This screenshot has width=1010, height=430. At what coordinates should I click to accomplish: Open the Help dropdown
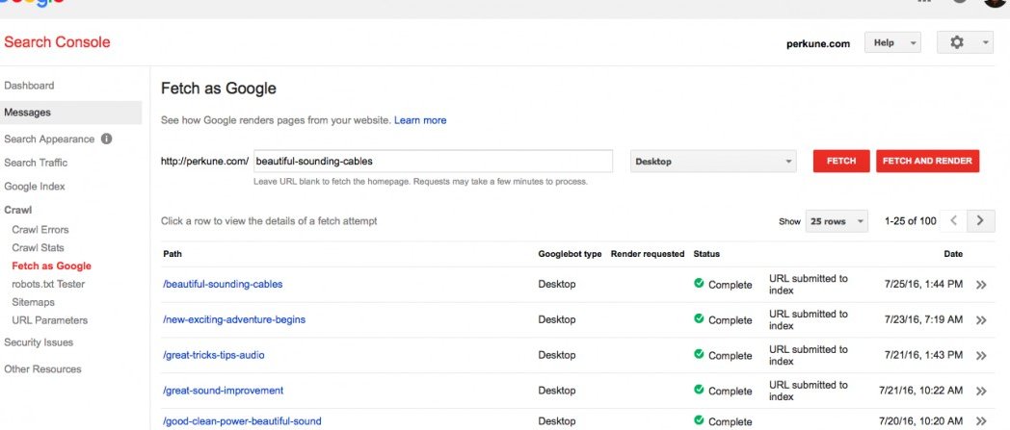[x=892, y=42]
